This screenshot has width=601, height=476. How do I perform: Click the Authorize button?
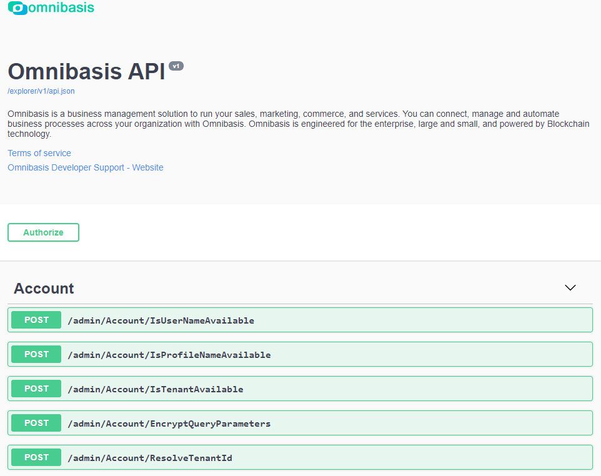[43, 232]
